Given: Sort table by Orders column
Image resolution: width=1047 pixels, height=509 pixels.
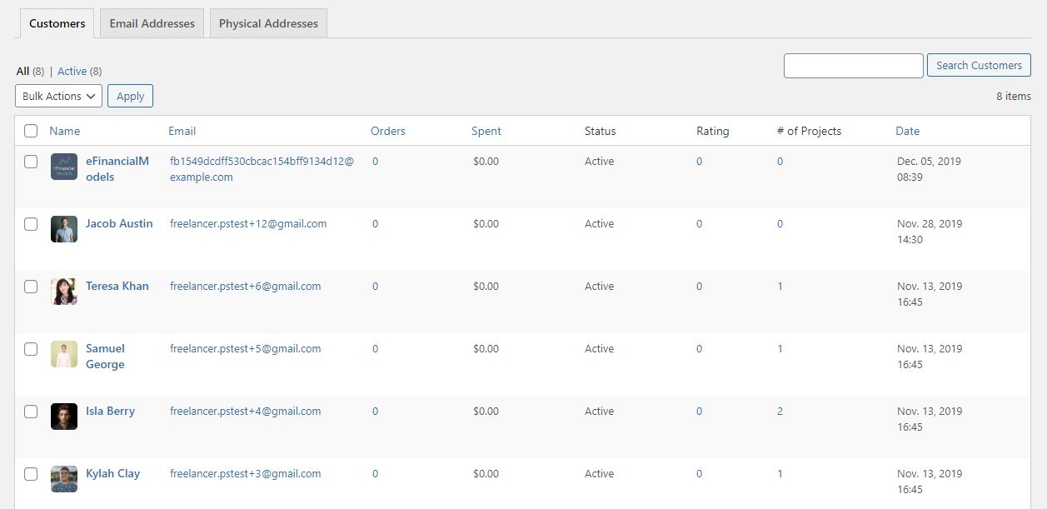Looking at the screenshot, I should (388, 131).
